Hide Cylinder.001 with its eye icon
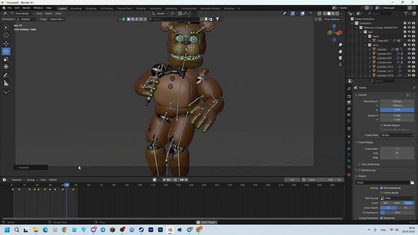The height and width of the screenshot is (235, 418). pos(410,54)
